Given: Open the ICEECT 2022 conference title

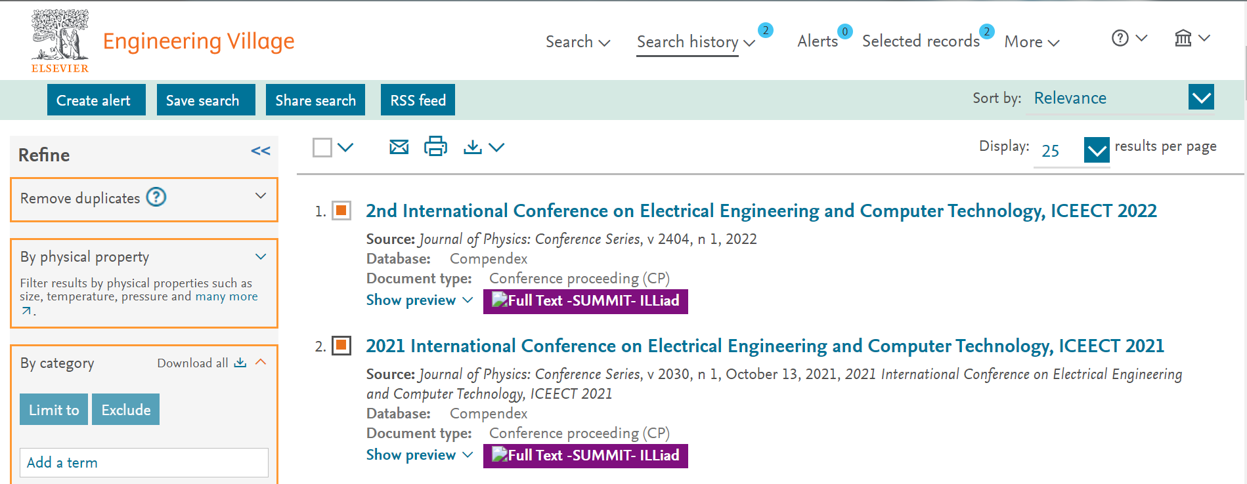Looking at the screenshot, I should point(761,211).
